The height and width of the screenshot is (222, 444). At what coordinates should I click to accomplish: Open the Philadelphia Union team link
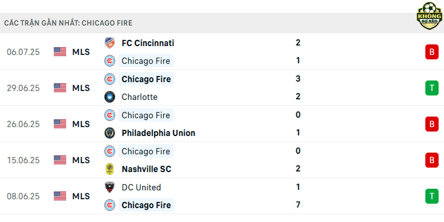click(x=158, y=133)
